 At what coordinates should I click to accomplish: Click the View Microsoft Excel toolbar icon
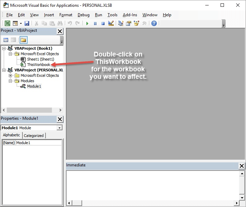[7, 23]
